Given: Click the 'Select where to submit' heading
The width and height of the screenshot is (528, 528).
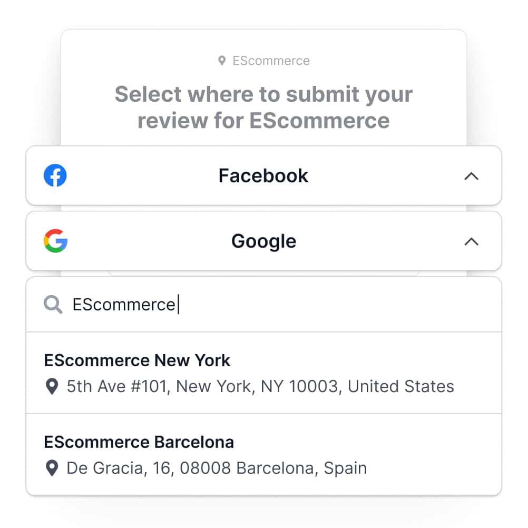Looking at the screenshot, I should click(x=263, y=107).
